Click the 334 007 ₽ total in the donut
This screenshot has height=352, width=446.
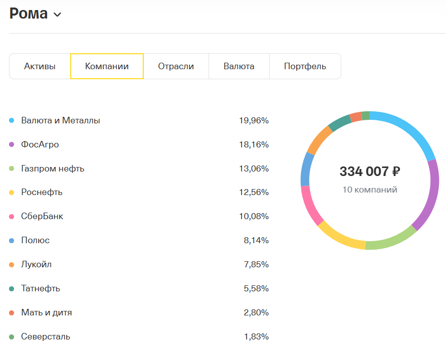[370, 171]
